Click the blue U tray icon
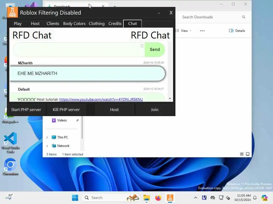This screenshot has height=204, width=273. (x=204, y=198)
